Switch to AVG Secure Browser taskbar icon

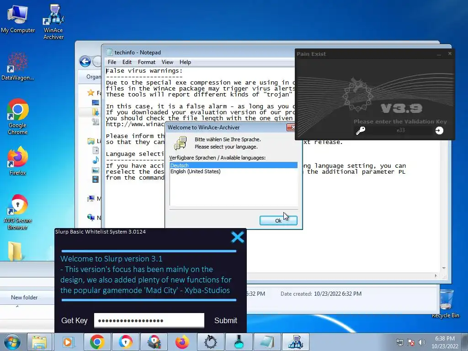[125, 342]
